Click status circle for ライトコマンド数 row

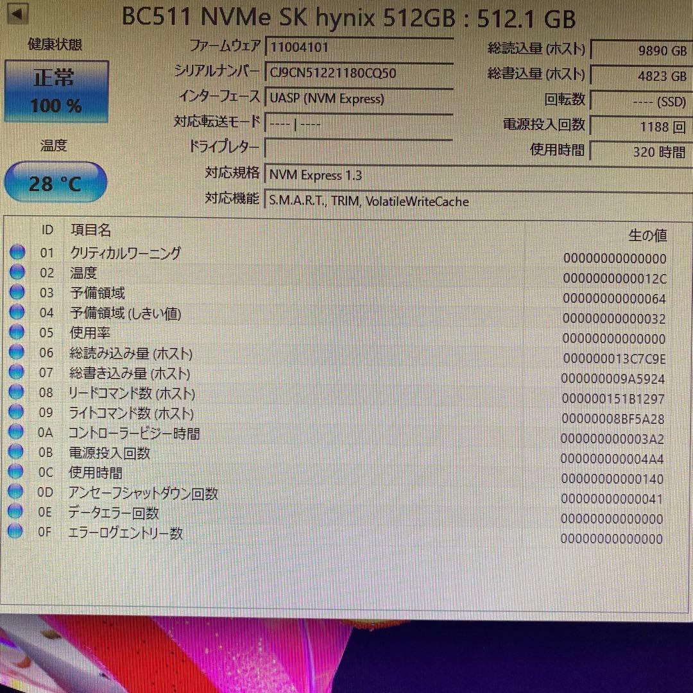pyautogui.click(x=16, y=411)
